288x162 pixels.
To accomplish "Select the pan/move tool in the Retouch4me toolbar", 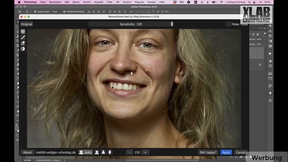I will tap(23, 31).
